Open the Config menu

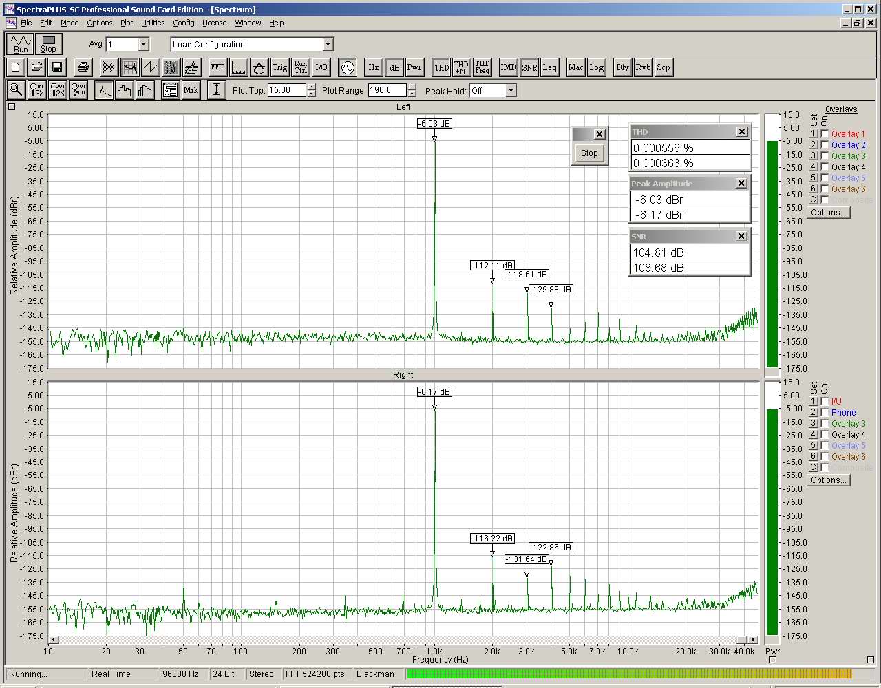183,23
